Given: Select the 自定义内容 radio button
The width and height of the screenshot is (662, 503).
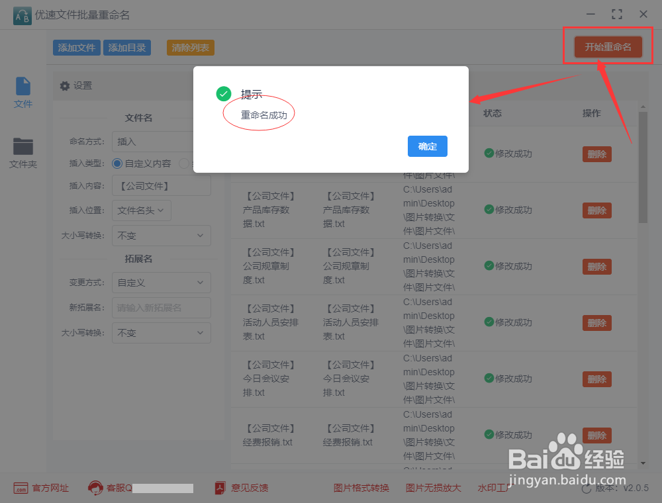Looking at the screenshot, I should 117,163.
